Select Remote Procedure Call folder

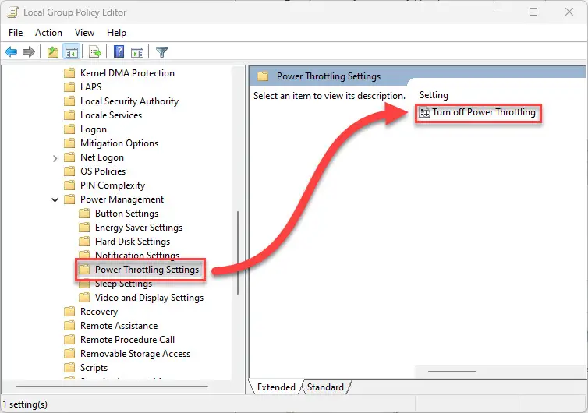127,340
